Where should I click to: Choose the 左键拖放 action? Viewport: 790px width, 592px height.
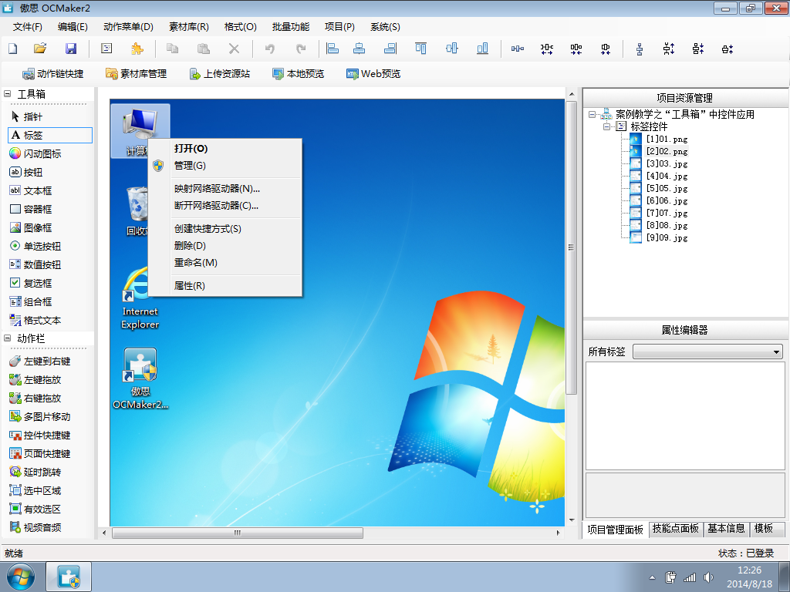click(35, 380)
